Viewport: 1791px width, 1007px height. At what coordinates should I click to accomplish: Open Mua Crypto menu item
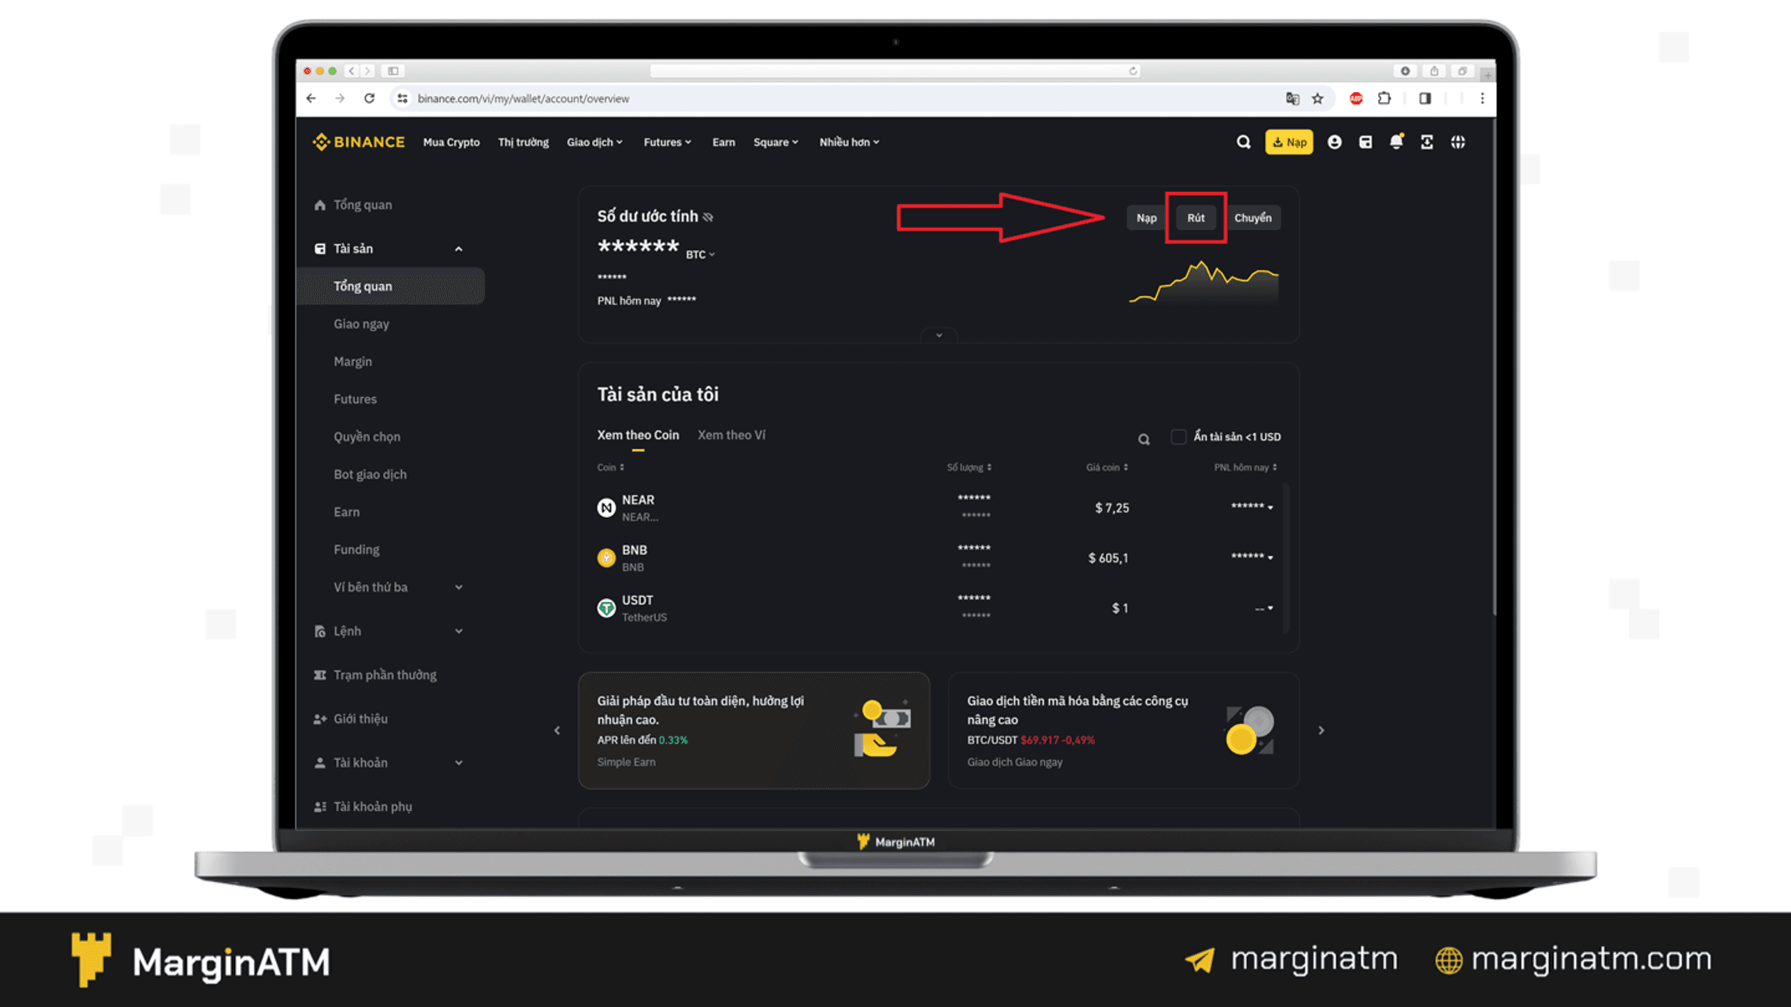pyautogui.click(x=451, y=142)
